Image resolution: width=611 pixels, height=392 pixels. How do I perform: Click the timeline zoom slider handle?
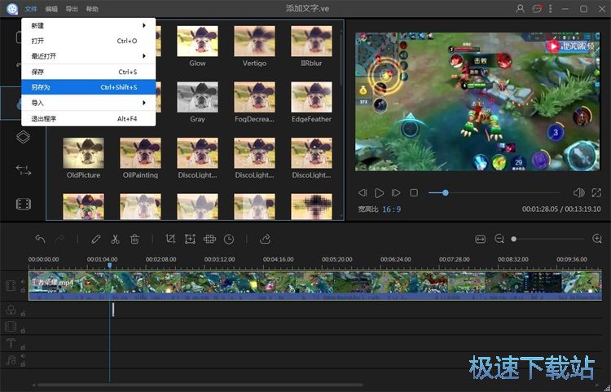tap(513, 239)
